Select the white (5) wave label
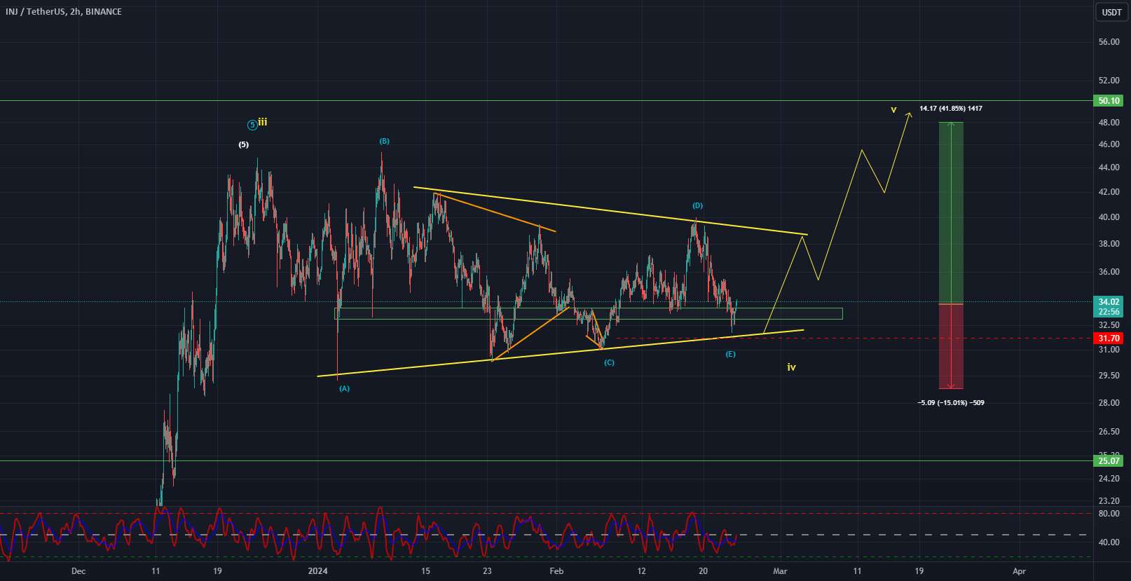The height and width of the screenshot is (581, 1131). 243,144
